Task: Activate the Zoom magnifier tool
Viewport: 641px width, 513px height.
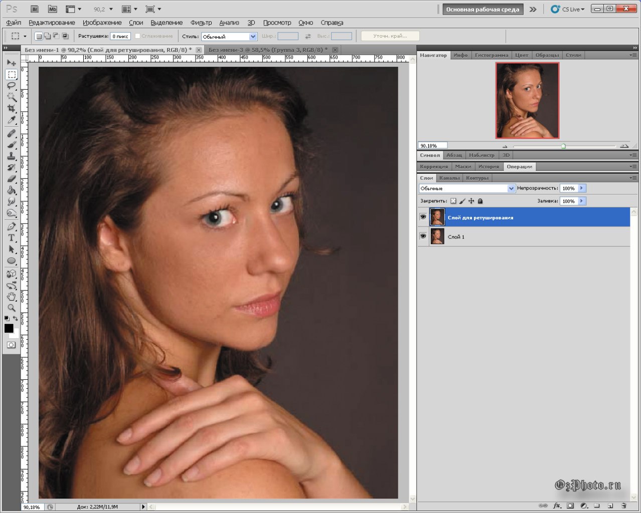Action: (12, 308)
